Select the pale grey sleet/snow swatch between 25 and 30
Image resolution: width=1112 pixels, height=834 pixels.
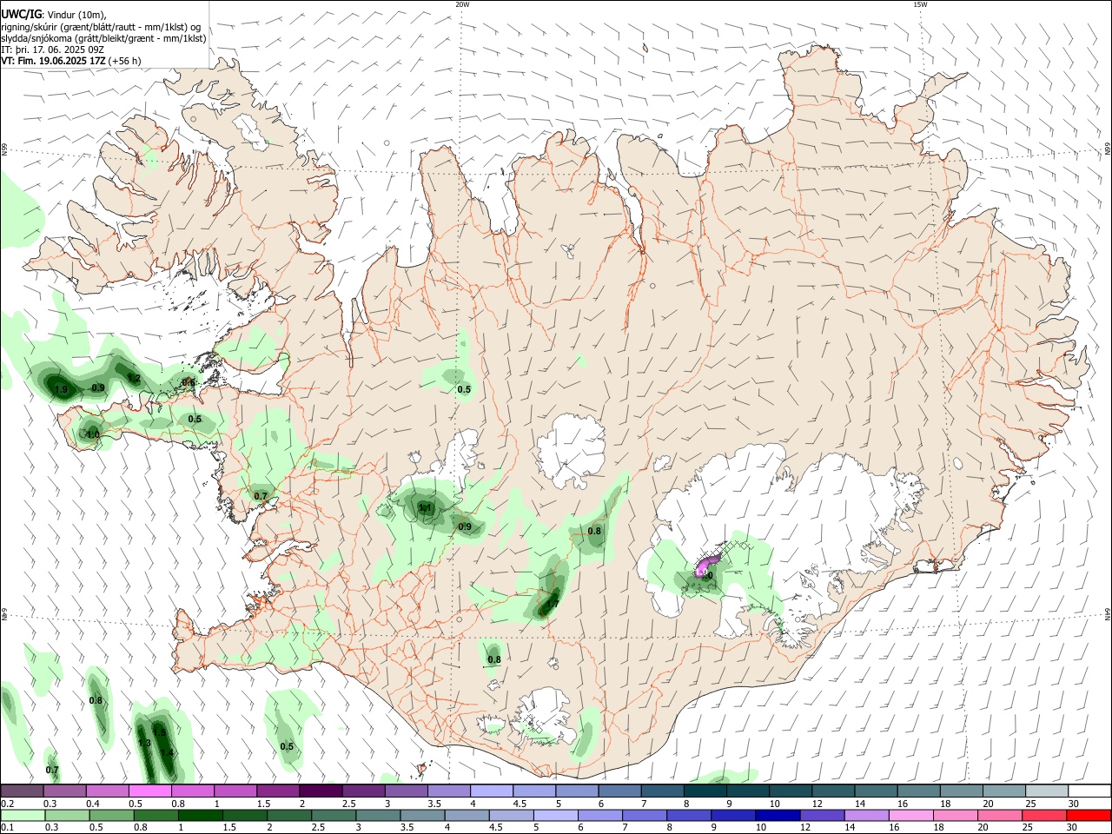tap(1046, 791)
